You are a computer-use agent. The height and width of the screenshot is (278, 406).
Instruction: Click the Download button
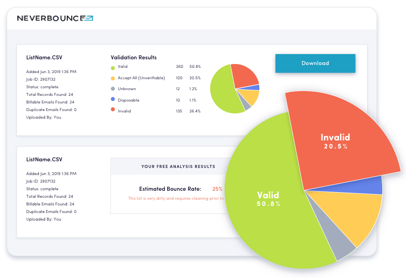(315, 63)
